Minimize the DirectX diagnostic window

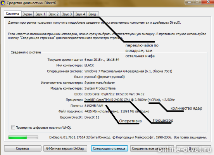[x=189, y=2]
